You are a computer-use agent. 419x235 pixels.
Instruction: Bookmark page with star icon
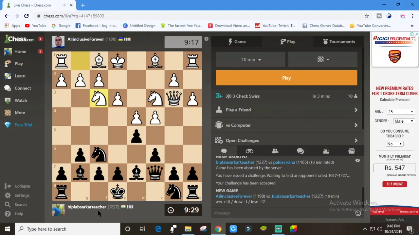coord(367,16)
